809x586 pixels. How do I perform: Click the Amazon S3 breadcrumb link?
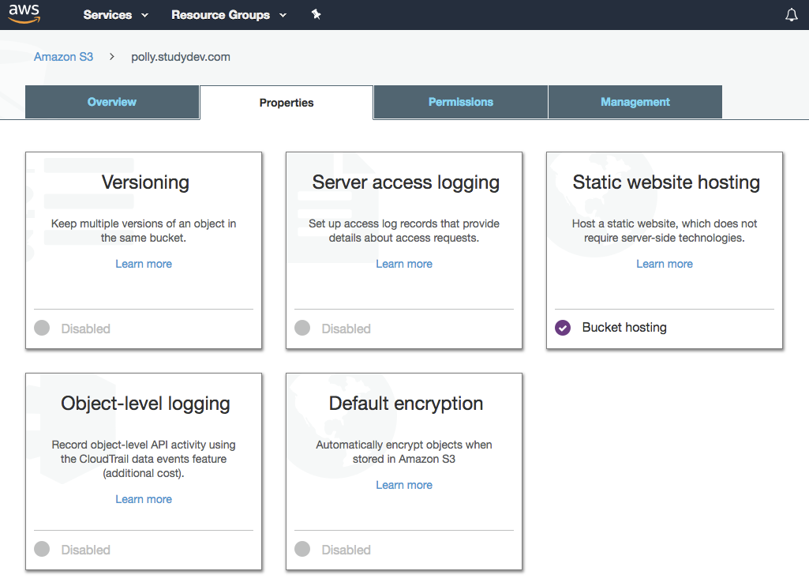tap(63, 57)
